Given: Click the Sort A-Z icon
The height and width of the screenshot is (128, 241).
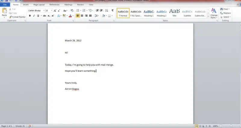Looking at the screenshot, I should click(107, 11).
